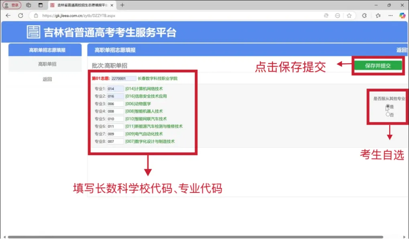409x239 pixels.
Task: Open the browser extensions icon
Action: tap(364, 16)
